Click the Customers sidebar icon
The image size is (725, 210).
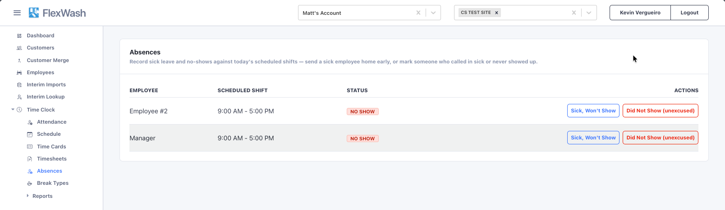(x=19, y=48)
